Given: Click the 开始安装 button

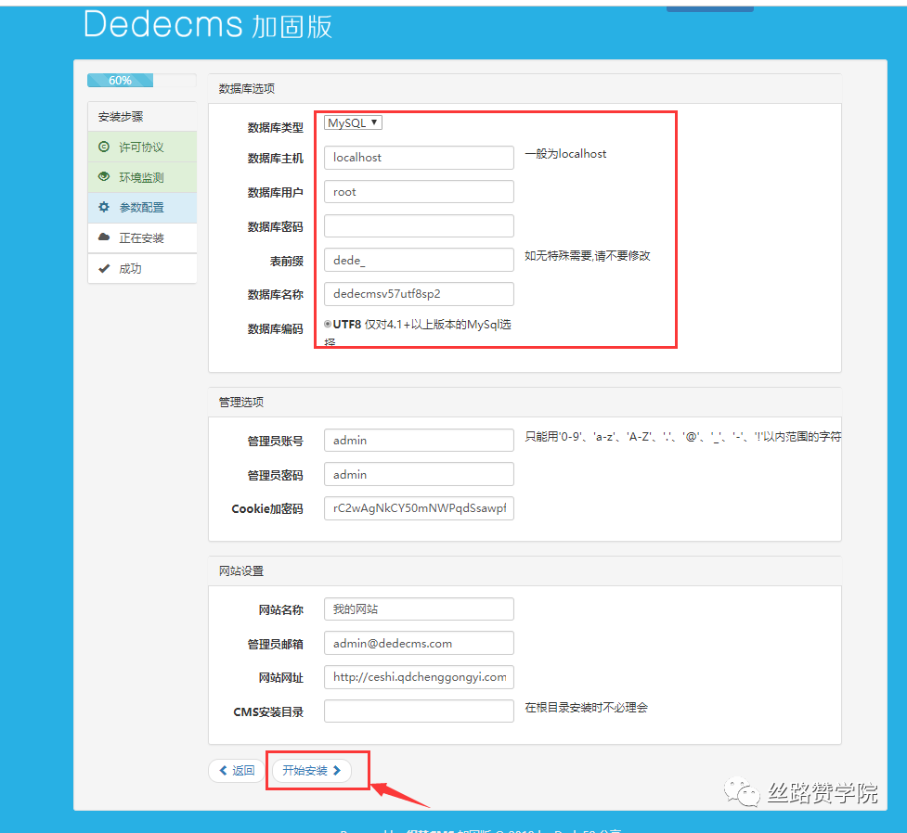Looking at the screenshot, I should coord(312,770).
